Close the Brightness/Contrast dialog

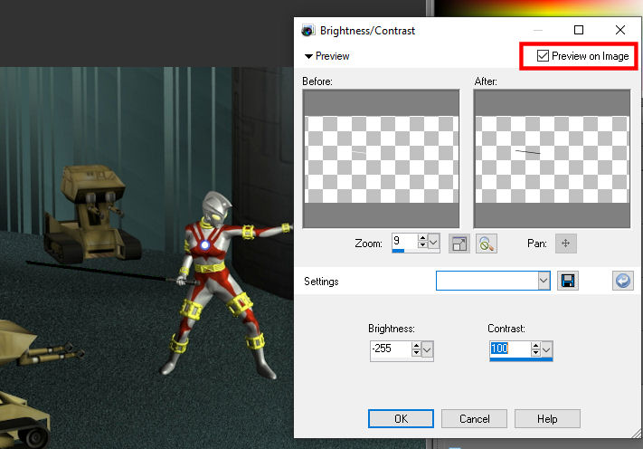pos(620,30)
